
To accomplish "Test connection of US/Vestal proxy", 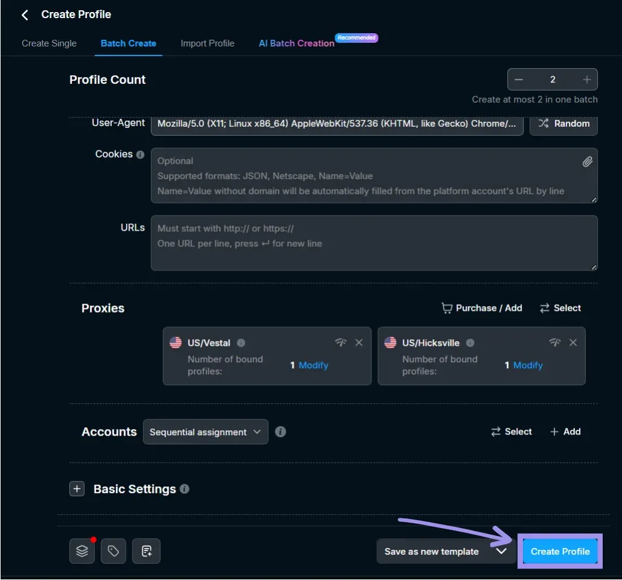I will point(341,342).
